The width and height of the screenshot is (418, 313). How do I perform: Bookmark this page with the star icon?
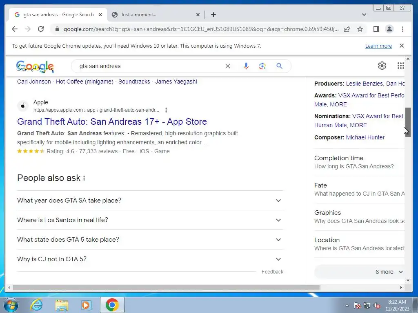360,29
